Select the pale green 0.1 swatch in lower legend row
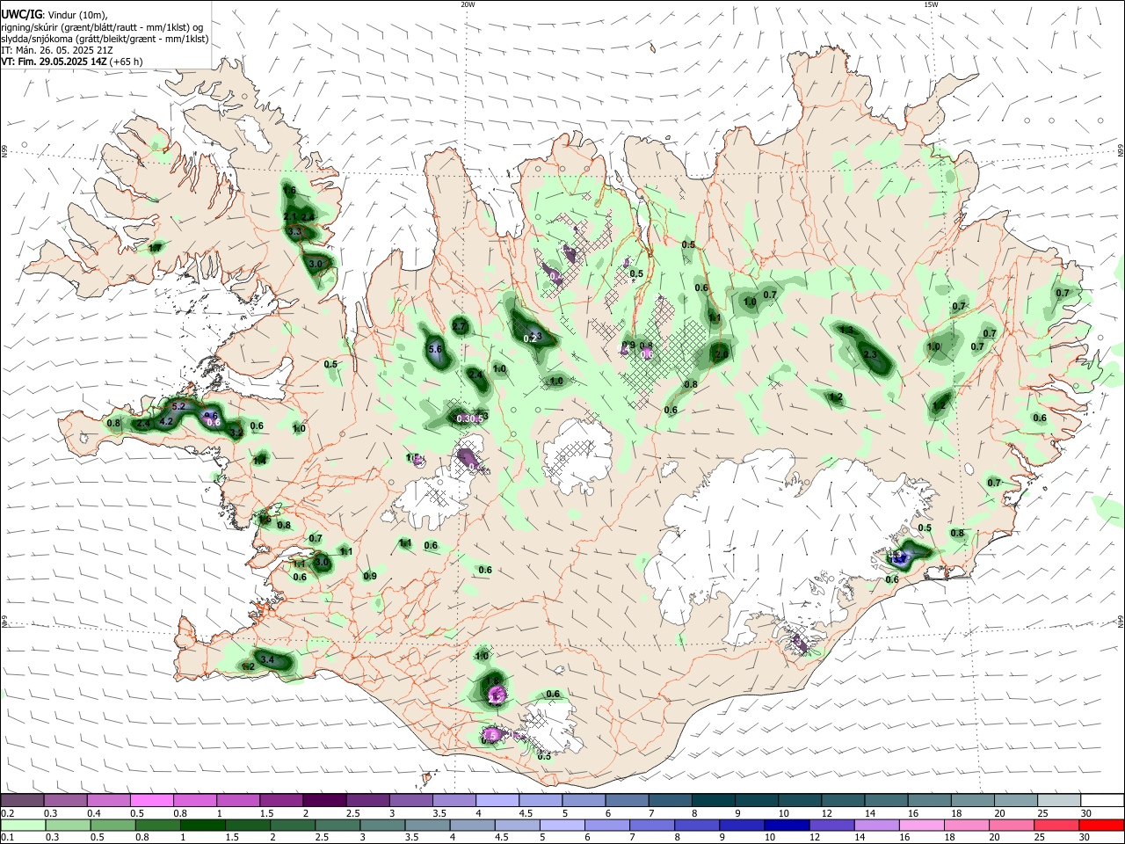 click(23, 826)
